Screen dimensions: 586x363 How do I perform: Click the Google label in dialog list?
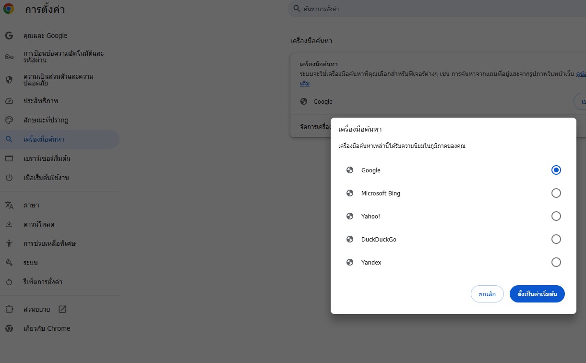point(371,170)
